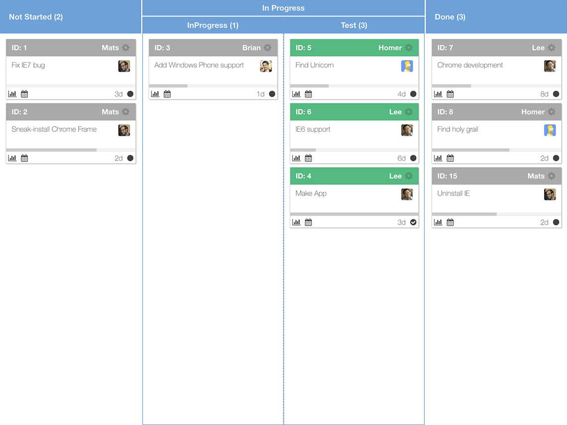This screenshot has height=425, width=567.
Task: Click bar chart icon on Uninstall IE card
Action: [x=438, y=222]
